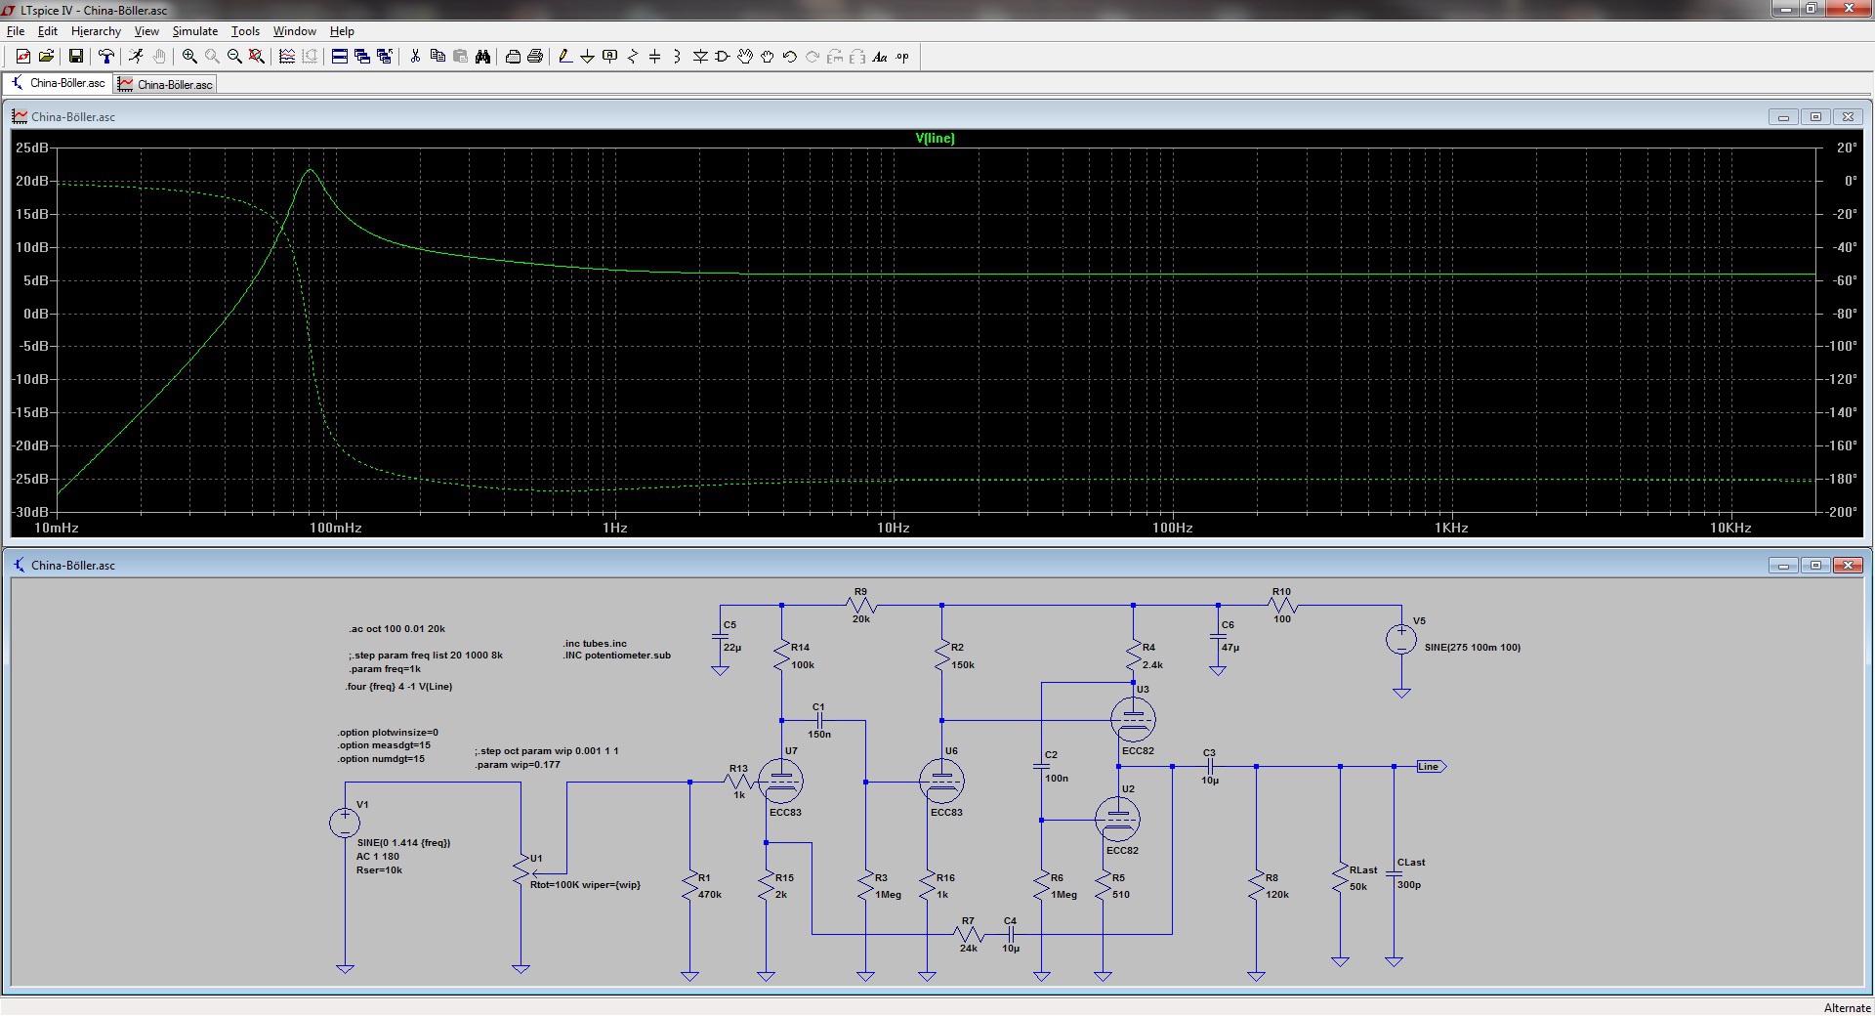Click the V(line) trace label
Viewport: 1875px width, 1016px height.
935,139
